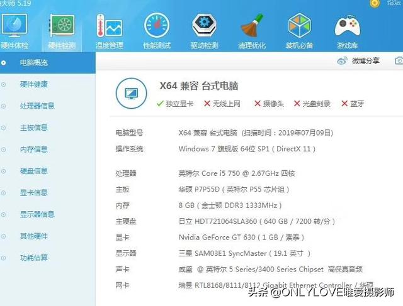Click 瑞昱 RTL8168 Ethernet Controller value

point(276,285)
